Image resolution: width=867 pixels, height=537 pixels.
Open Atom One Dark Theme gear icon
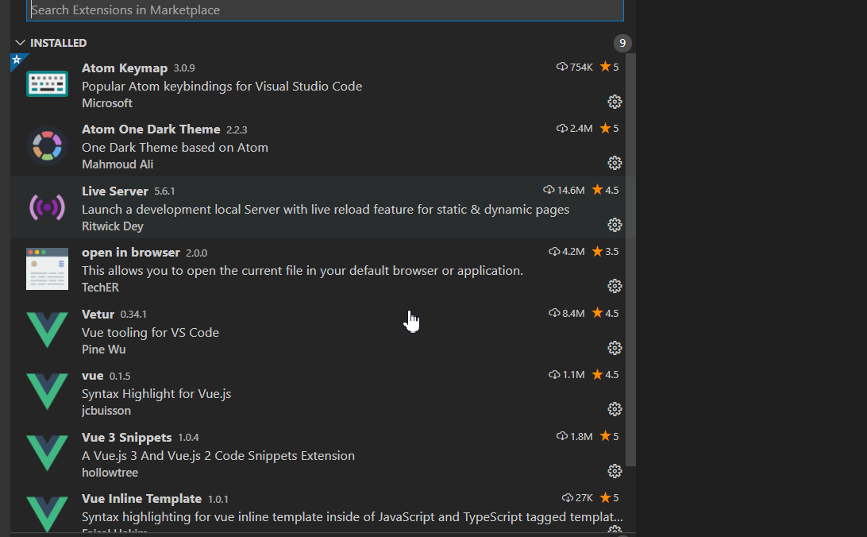[615, 163]
